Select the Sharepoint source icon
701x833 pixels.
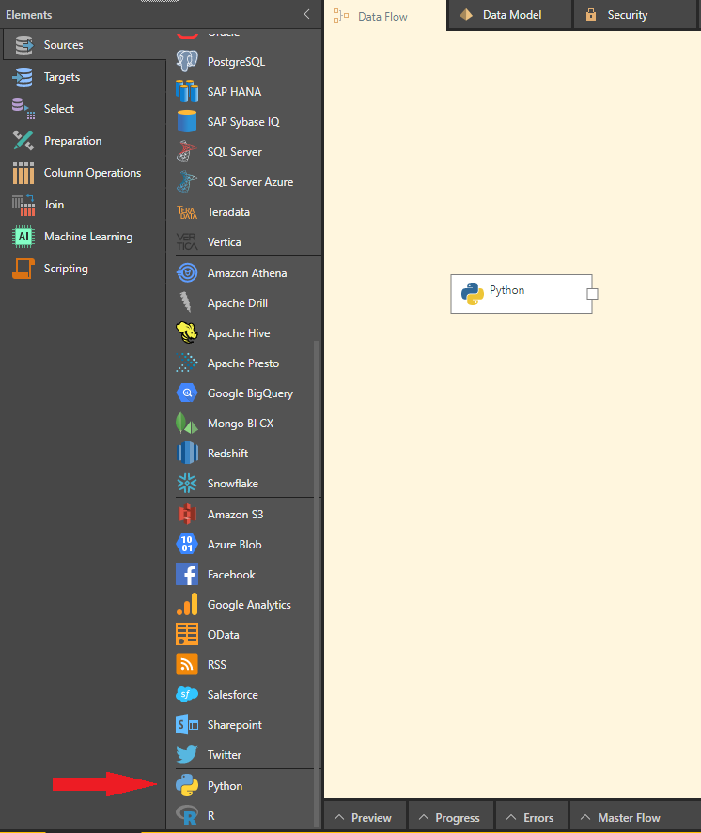[187, 725]
